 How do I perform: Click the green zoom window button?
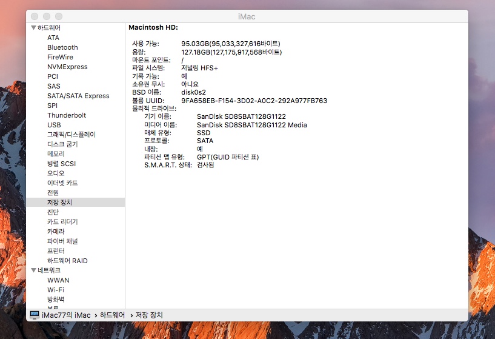coord(59,16)
